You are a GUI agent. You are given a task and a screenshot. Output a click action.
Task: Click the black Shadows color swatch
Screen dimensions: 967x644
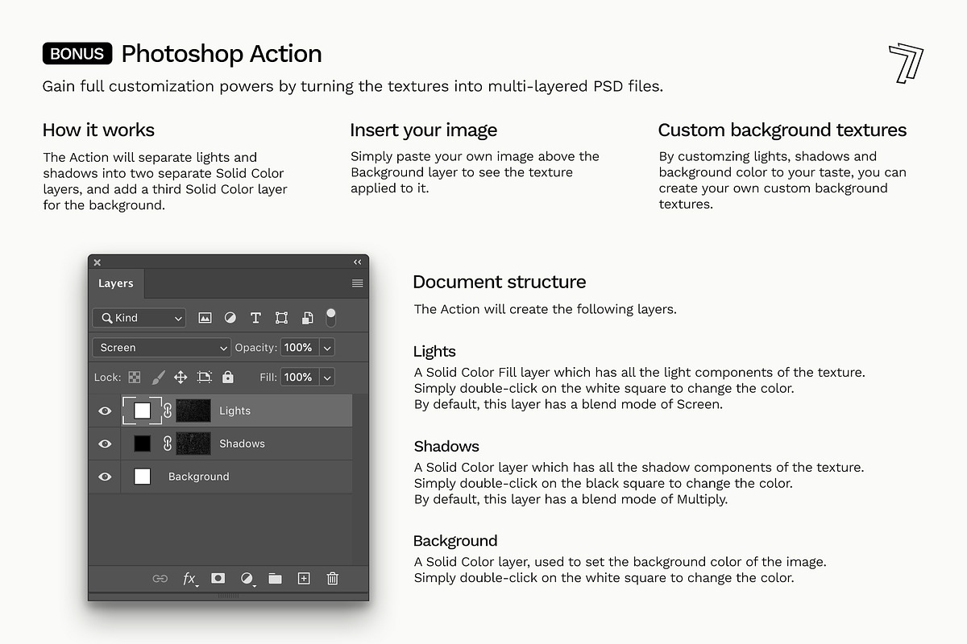142,444
